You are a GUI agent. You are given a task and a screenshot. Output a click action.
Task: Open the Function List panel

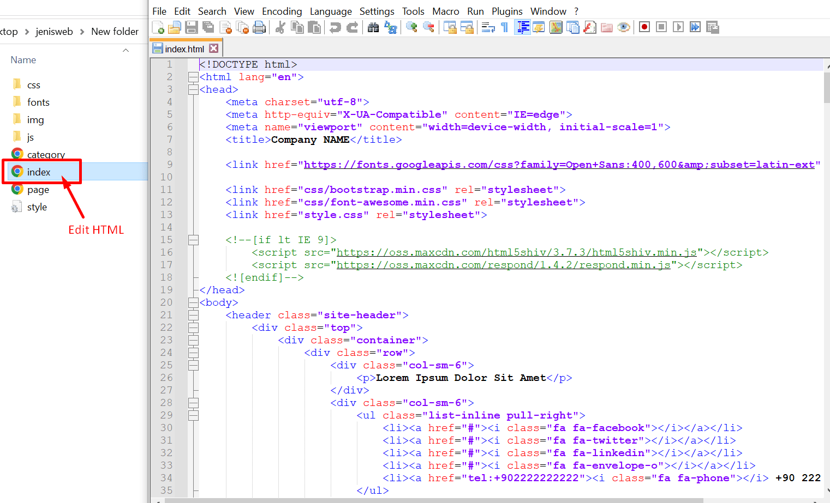(x=590, y=27)
